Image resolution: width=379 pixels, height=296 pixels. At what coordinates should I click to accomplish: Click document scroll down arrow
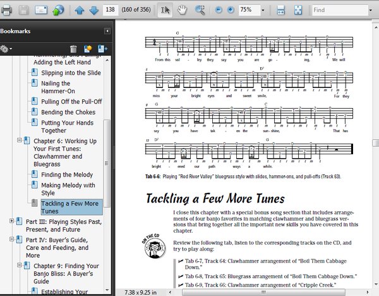click(x=376, y=285)
